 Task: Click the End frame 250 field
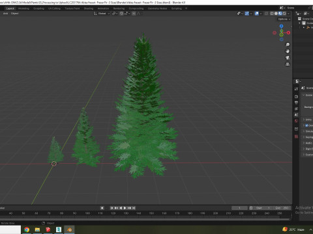tap(282, 208)
